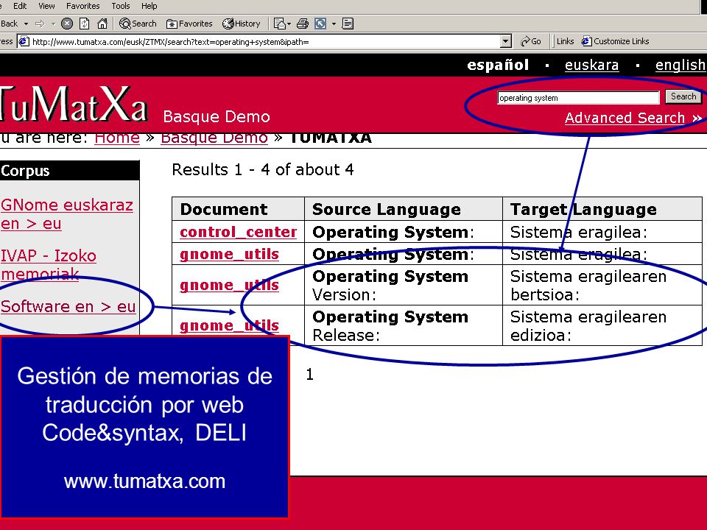707x530 pixels.
Task: Click the Print icon
Action: click(x=303, y=24)
